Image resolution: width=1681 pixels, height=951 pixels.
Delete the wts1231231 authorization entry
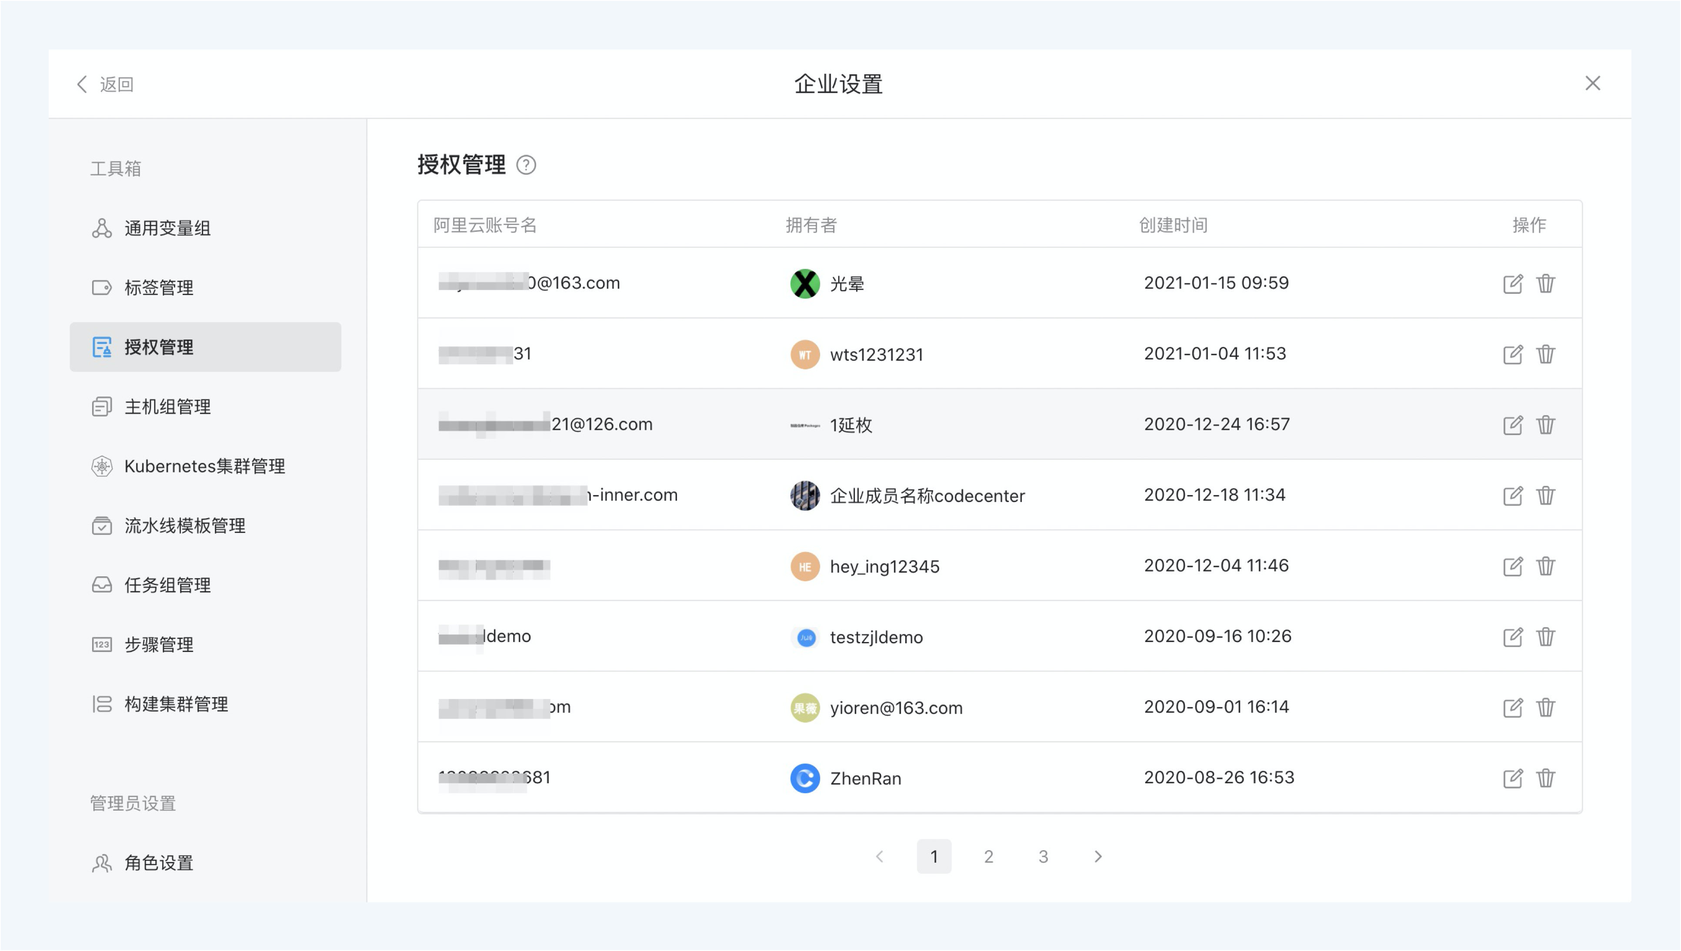(1546, 354)
